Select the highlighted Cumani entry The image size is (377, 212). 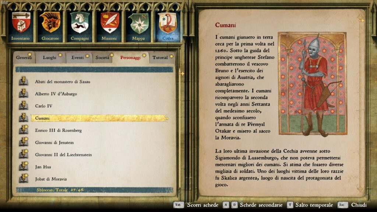99,118
